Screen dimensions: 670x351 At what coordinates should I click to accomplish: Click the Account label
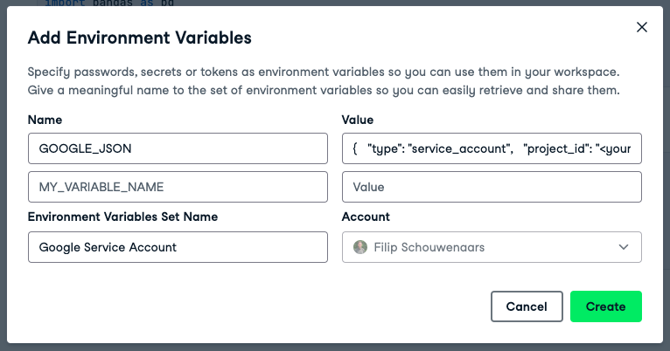[x=366, y=217]
